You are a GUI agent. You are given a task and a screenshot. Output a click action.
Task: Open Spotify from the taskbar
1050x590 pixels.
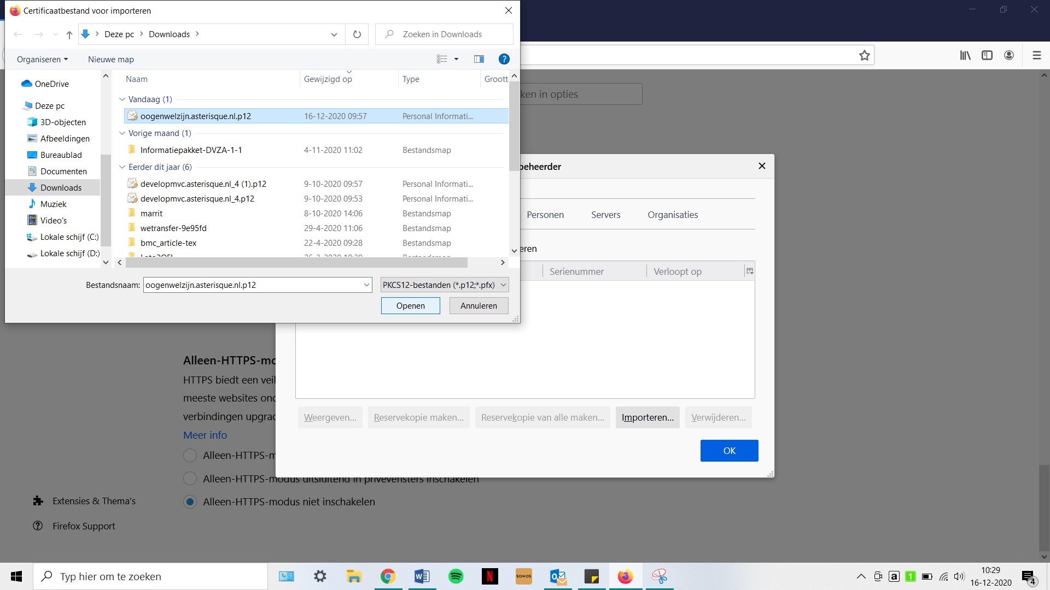point(456,576)
